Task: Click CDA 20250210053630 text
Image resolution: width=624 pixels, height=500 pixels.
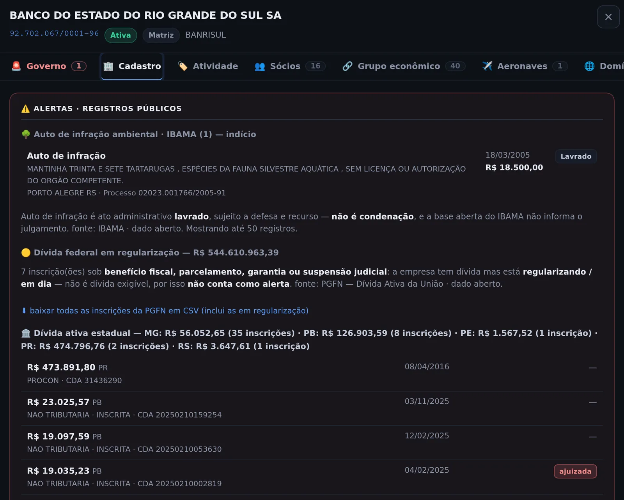Action: coord(179,449)
